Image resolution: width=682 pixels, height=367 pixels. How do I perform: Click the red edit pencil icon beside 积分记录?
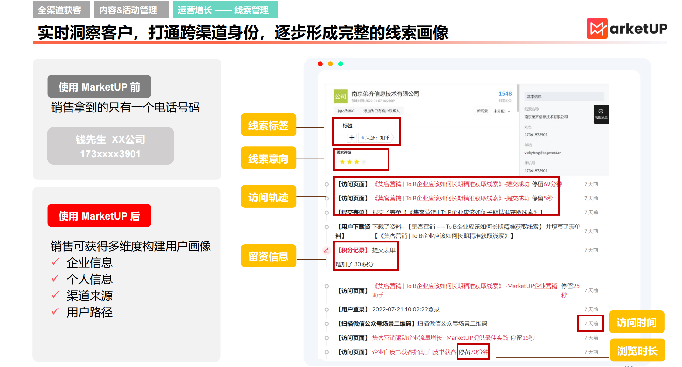pos(327,250)
